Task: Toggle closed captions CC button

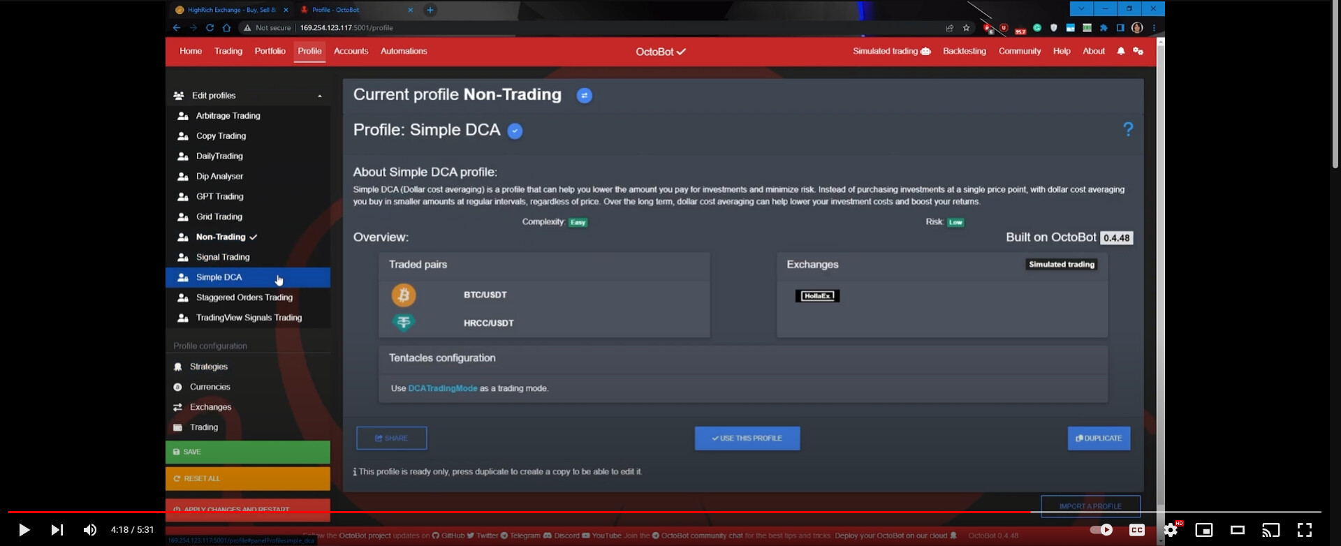Action: tap(1136, 530)
